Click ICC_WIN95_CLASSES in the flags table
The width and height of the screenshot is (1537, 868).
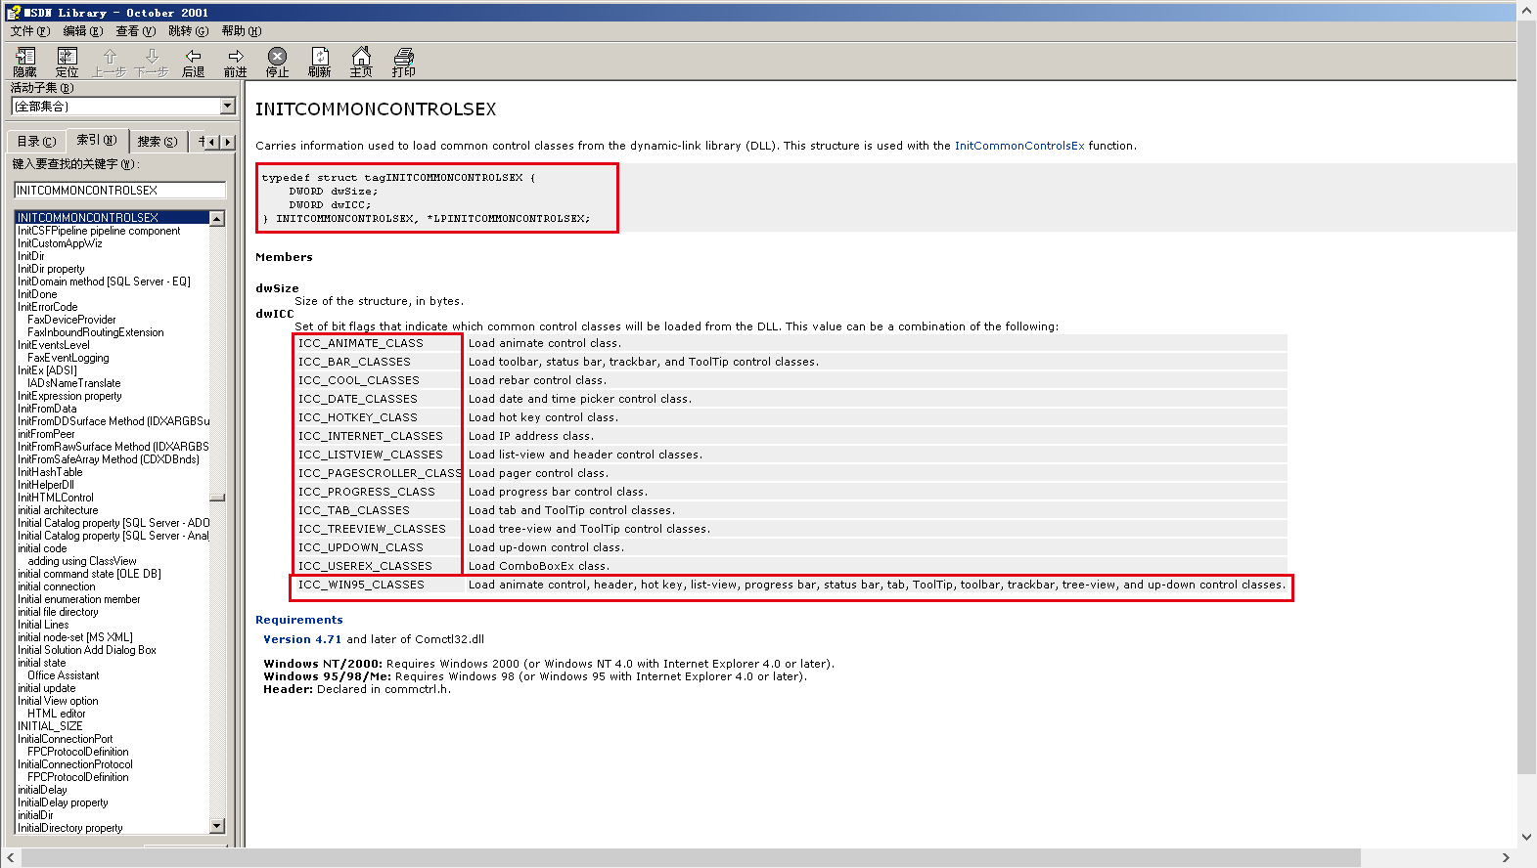click(x=361, y=585)
